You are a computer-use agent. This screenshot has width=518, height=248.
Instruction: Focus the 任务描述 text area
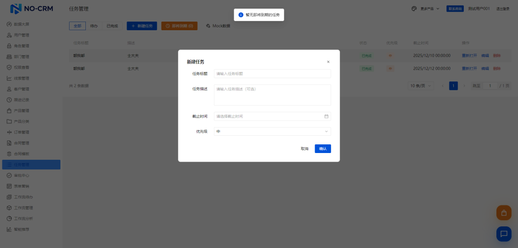coord(272,95)
